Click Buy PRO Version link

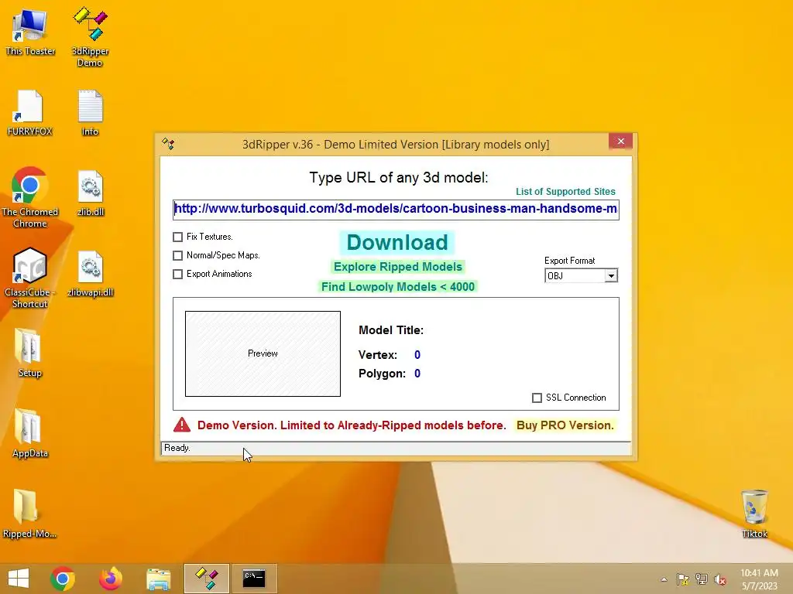tap(565, 425)
